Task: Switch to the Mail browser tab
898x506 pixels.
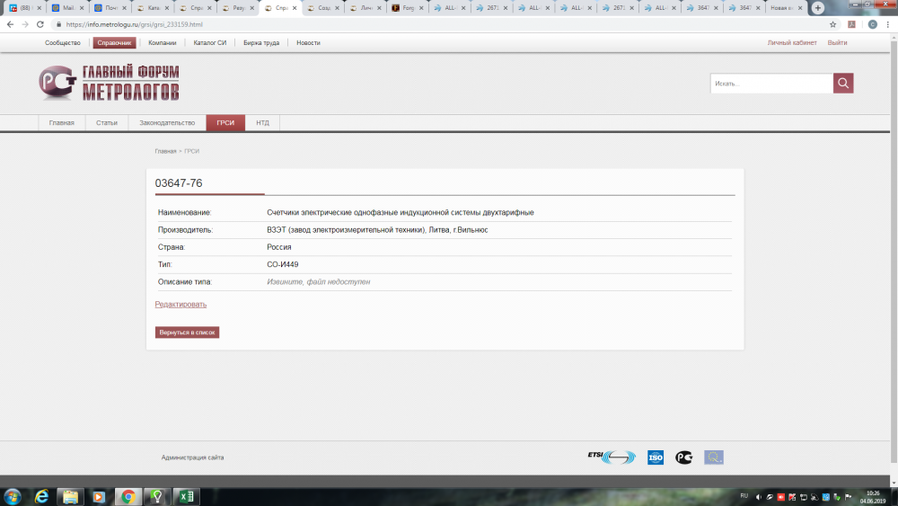Action: [x=68, y=8]
